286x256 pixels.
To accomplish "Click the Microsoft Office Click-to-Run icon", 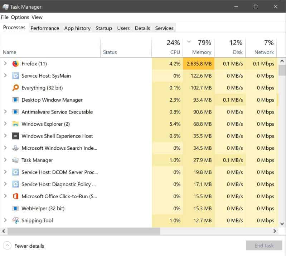I will [15, 196].
